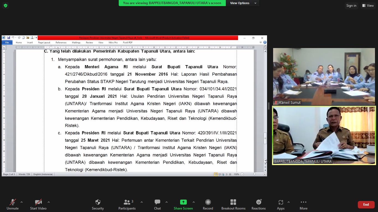Select the Kanwil Sumut video thumbnail

point(324,76)
